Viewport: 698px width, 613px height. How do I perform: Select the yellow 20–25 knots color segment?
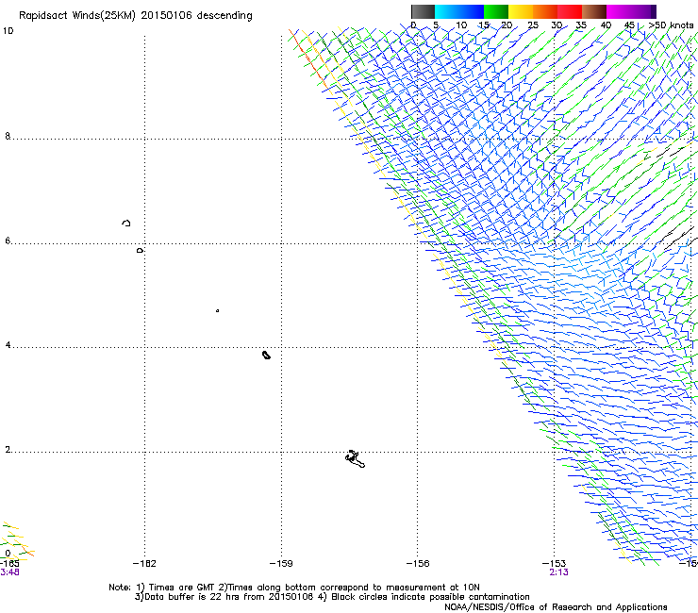(x=521, y=11)
